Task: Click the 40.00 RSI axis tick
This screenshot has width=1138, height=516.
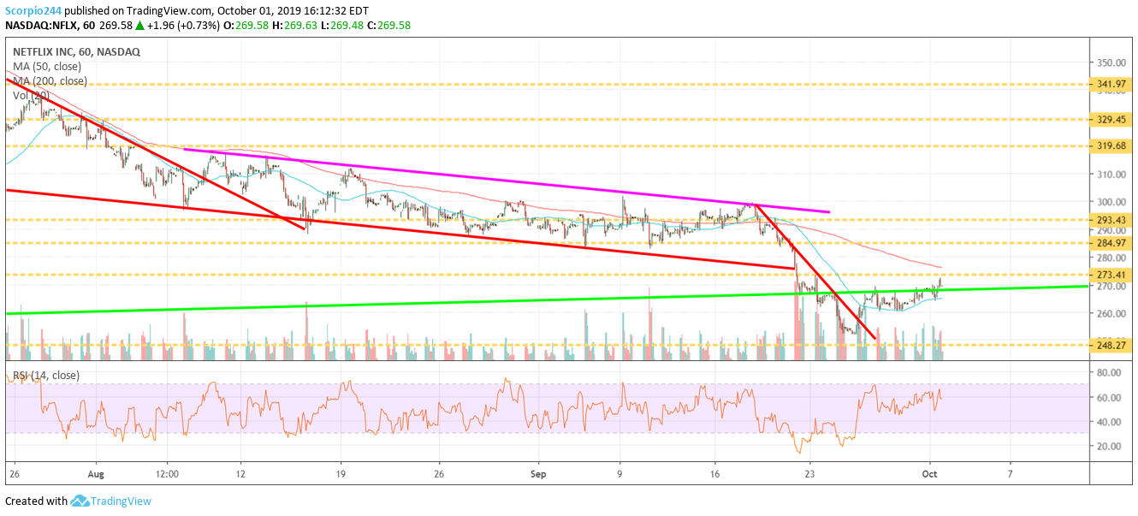Action: point(1109,422)
